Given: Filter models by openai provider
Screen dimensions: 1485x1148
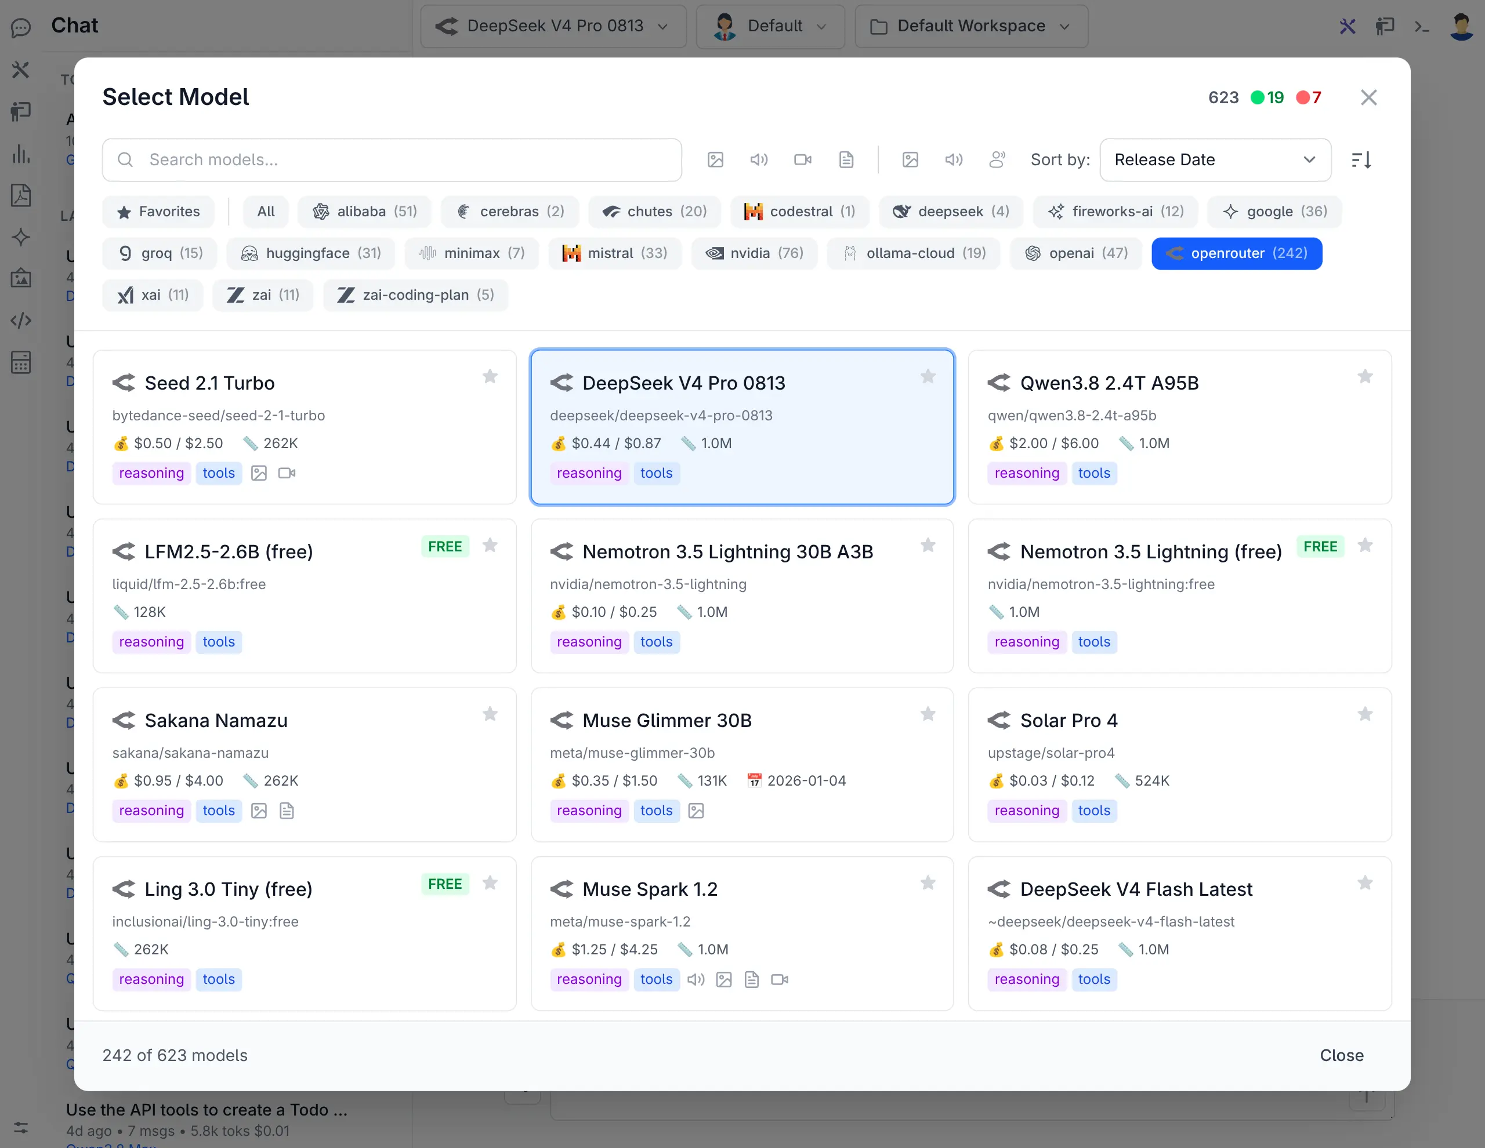Looking at the screenshot, I should 1075,253.
